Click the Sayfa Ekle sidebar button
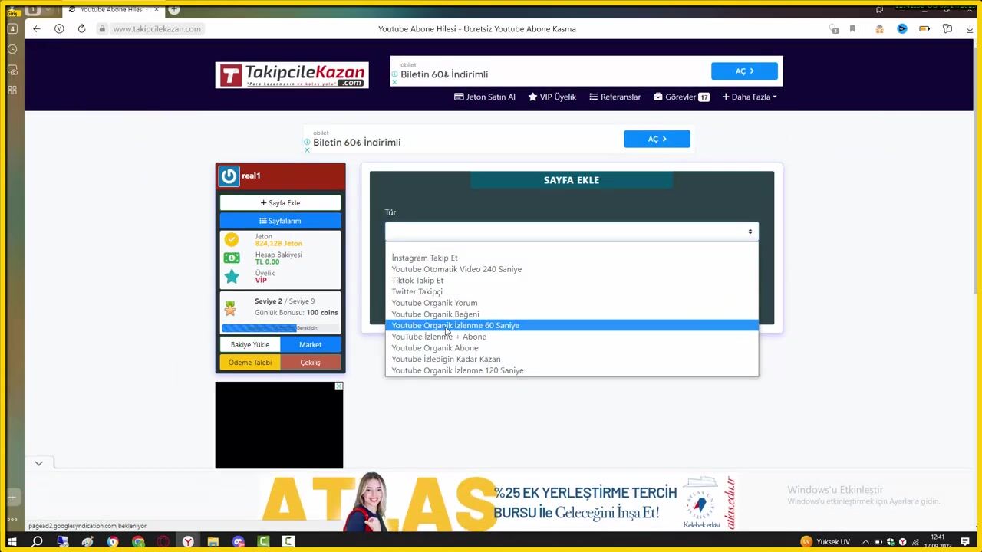 click(x=280, y=203)
